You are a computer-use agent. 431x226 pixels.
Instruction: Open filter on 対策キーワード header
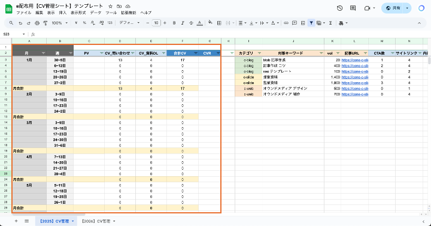[321, 53]
